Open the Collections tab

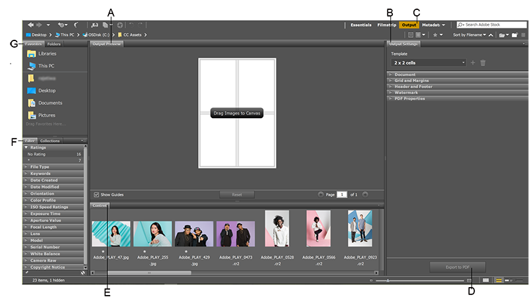(x=50, y=141)
